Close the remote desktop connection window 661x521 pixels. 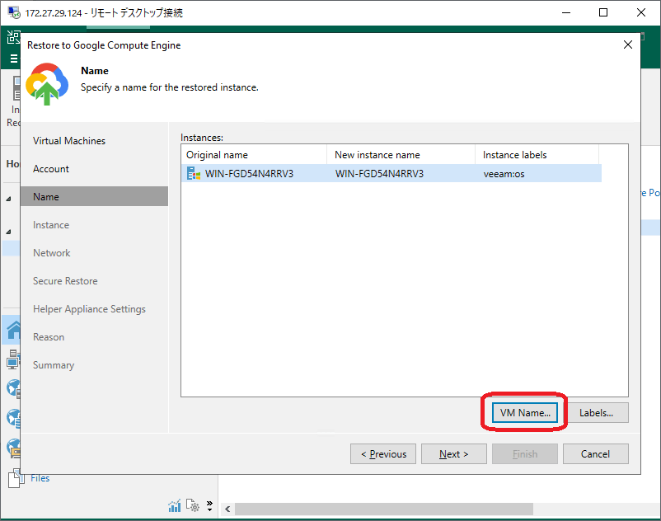[640, 12]
